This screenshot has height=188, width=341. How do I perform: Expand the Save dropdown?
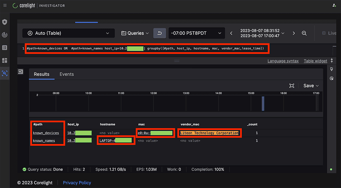click(311, 86)
